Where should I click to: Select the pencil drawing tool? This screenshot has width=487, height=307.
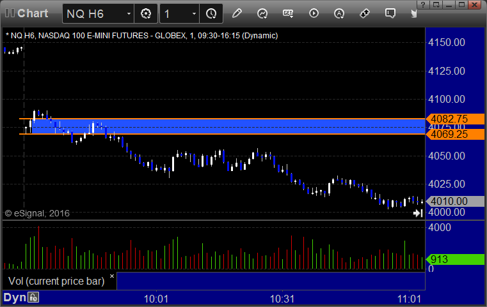(x=237, y=13)
